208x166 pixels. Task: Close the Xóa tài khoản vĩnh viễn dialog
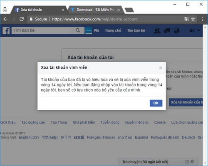[x=161, y=68]
